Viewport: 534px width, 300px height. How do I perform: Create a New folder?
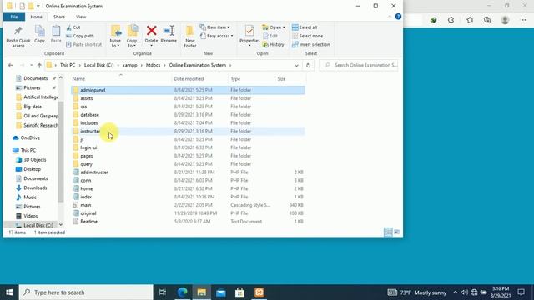tap(190, 37)
